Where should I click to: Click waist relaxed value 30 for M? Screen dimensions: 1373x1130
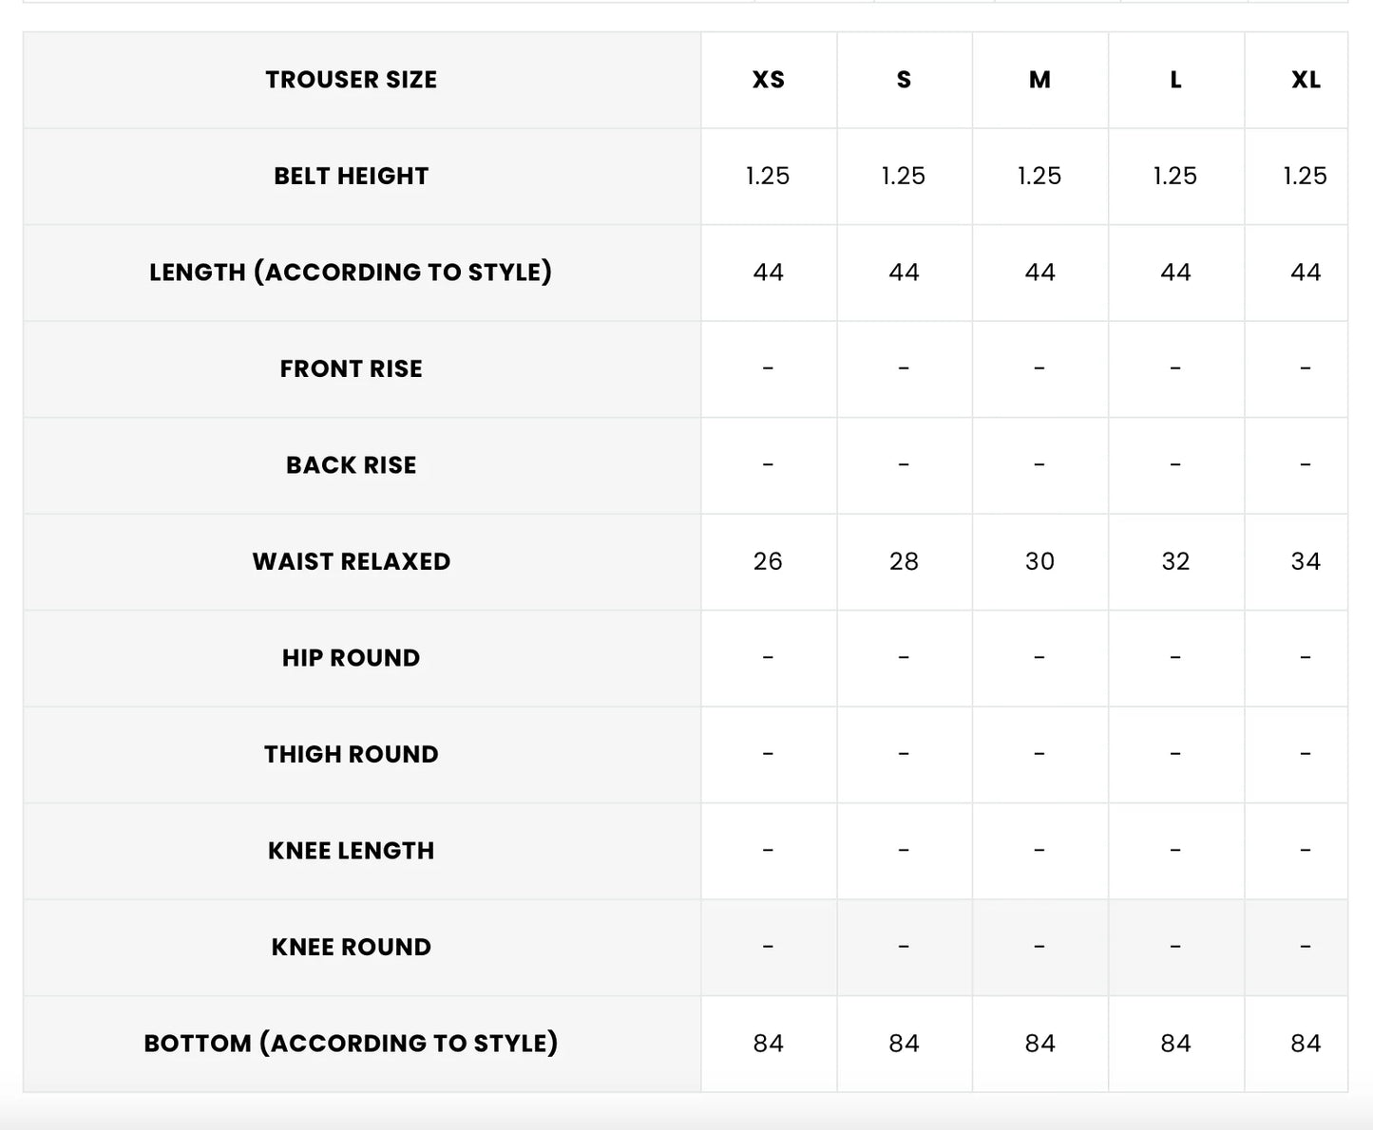[x=1039, y=561]
